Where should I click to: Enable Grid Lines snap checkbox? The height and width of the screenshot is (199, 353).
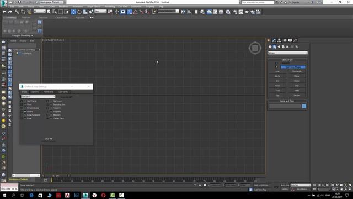(x=51, y=101)
